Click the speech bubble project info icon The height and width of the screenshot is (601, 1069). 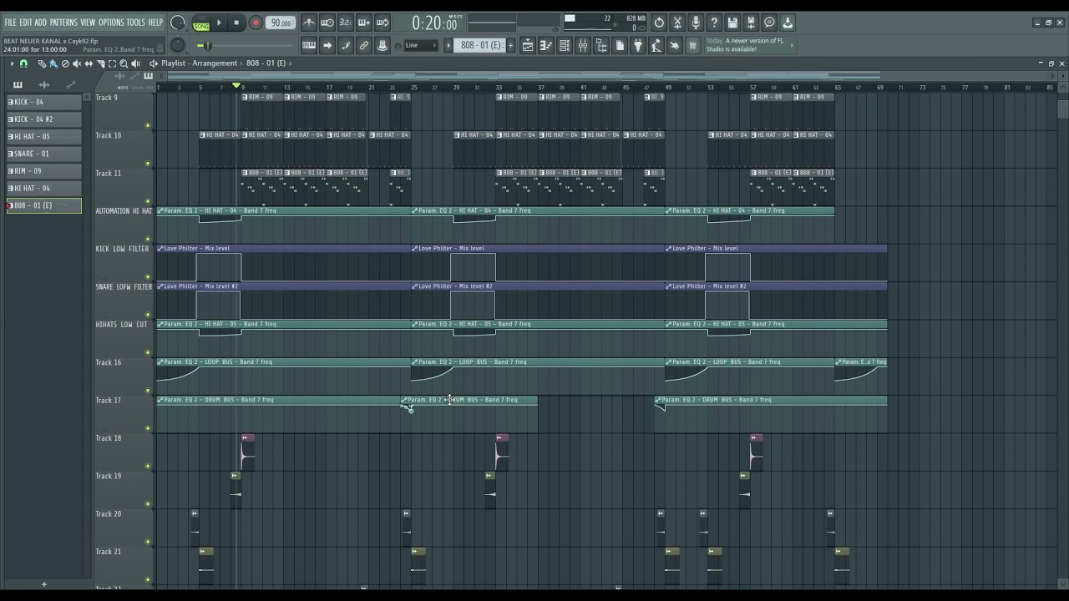pos(769,23)
